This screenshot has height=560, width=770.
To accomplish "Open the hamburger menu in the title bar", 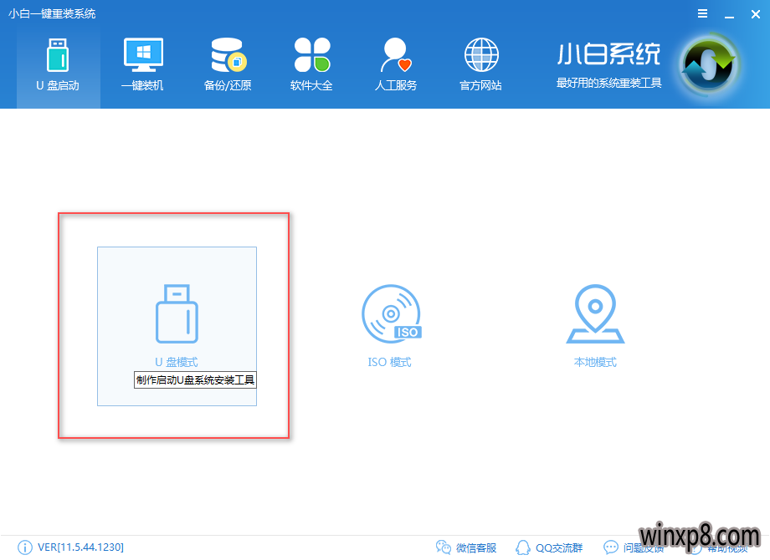I will (x=703, y=13).
